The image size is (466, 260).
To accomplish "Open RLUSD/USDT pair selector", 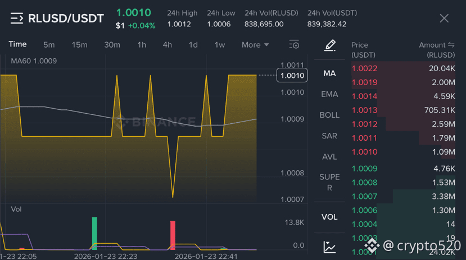I will (x=66, y=18).
